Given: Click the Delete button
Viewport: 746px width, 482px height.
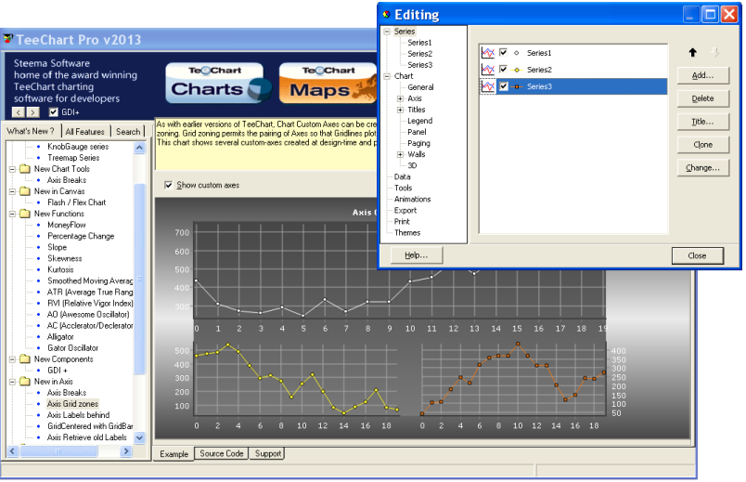Looking at the screenshot, I should [x=702, y=98].
